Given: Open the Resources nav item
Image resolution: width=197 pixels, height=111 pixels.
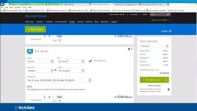Looking at the screenshot, I should [104, 22].
